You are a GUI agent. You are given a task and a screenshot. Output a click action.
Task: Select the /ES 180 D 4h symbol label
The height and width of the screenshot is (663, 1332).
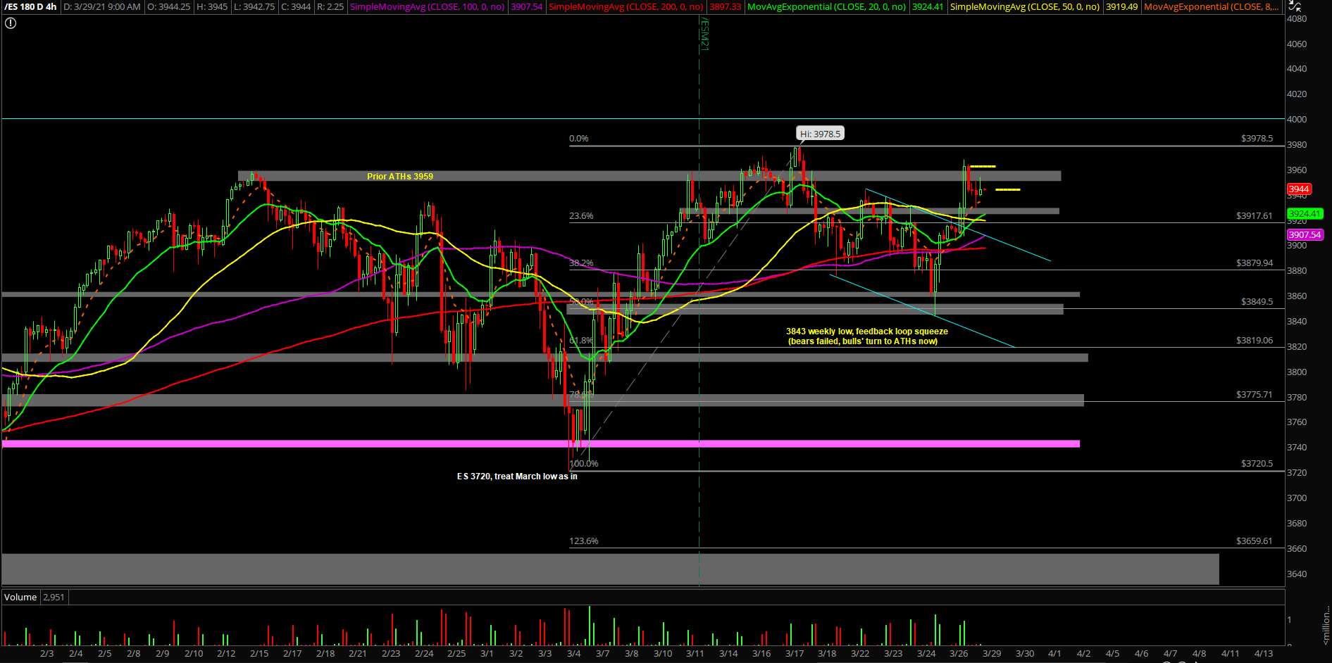click(x=31, y=7)
